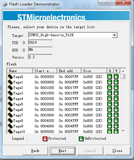
Task: Minimize the Flash Loader Demonstrator window
Action: point(103,3)
